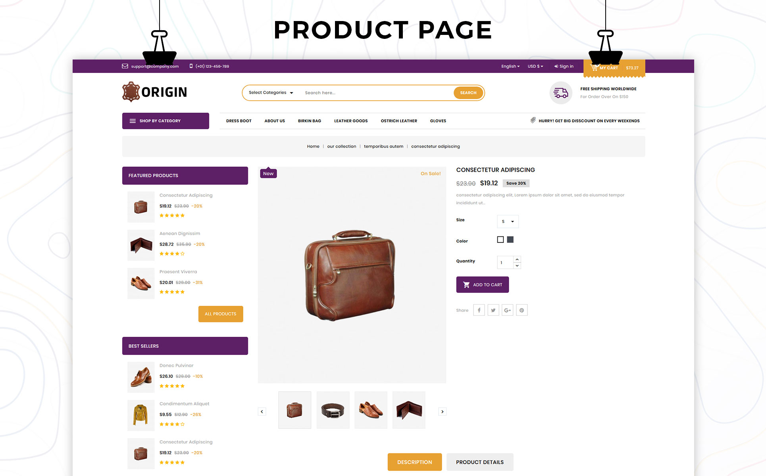Viewport: 766px width, 476px height.
Task: Share product on Twitter icon
Action: coord(493,310)
